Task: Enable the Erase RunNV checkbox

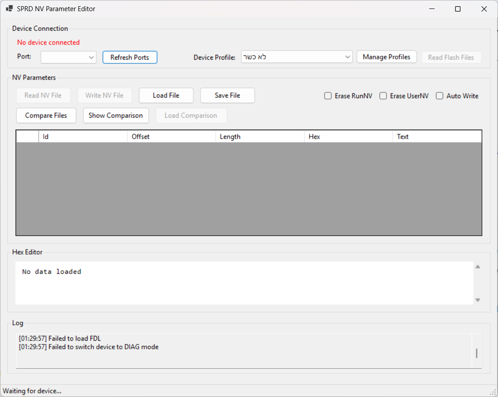Action: pos(328,96)
